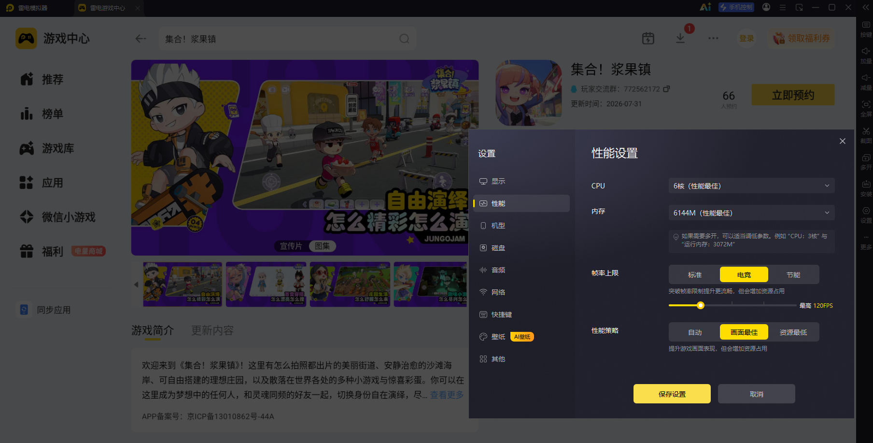This screenshot has height=443, width=873.
Task: Open the 应用 apps page
Action: (42, 183)
